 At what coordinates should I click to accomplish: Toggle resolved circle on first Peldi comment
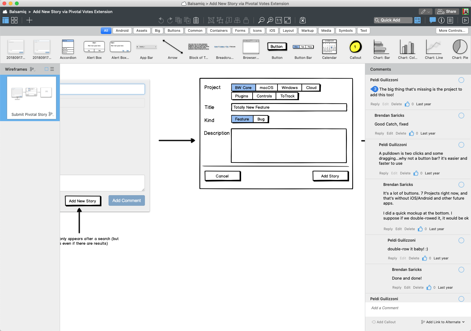tap(461, 80)
